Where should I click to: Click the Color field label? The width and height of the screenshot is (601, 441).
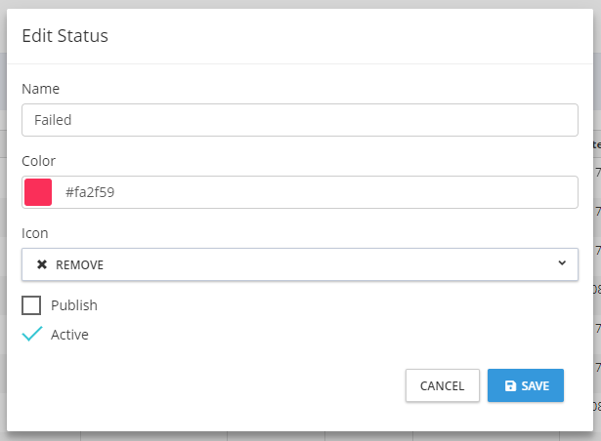[x=39, y=161]
